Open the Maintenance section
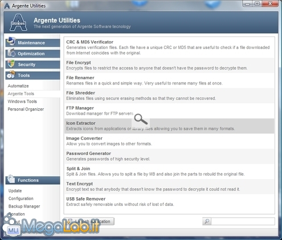Screen dimensions: 282x240 coord(32,43)
